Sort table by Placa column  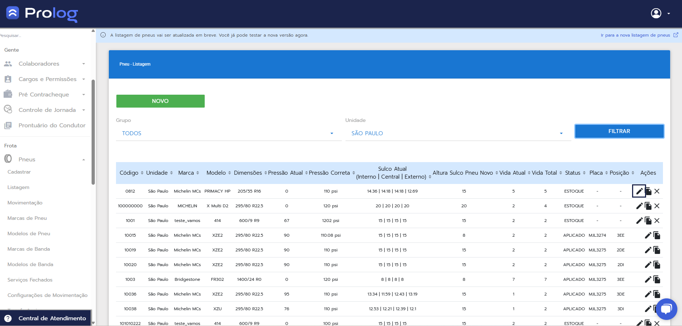(598, 173)
